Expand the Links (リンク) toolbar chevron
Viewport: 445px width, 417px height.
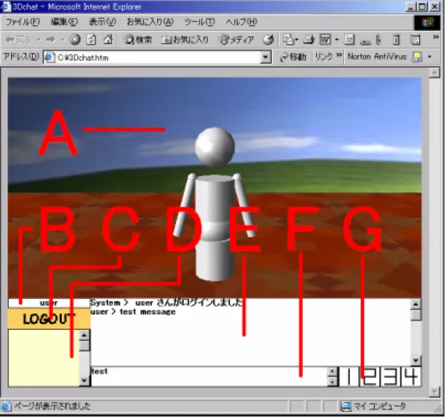pos(339,55)
